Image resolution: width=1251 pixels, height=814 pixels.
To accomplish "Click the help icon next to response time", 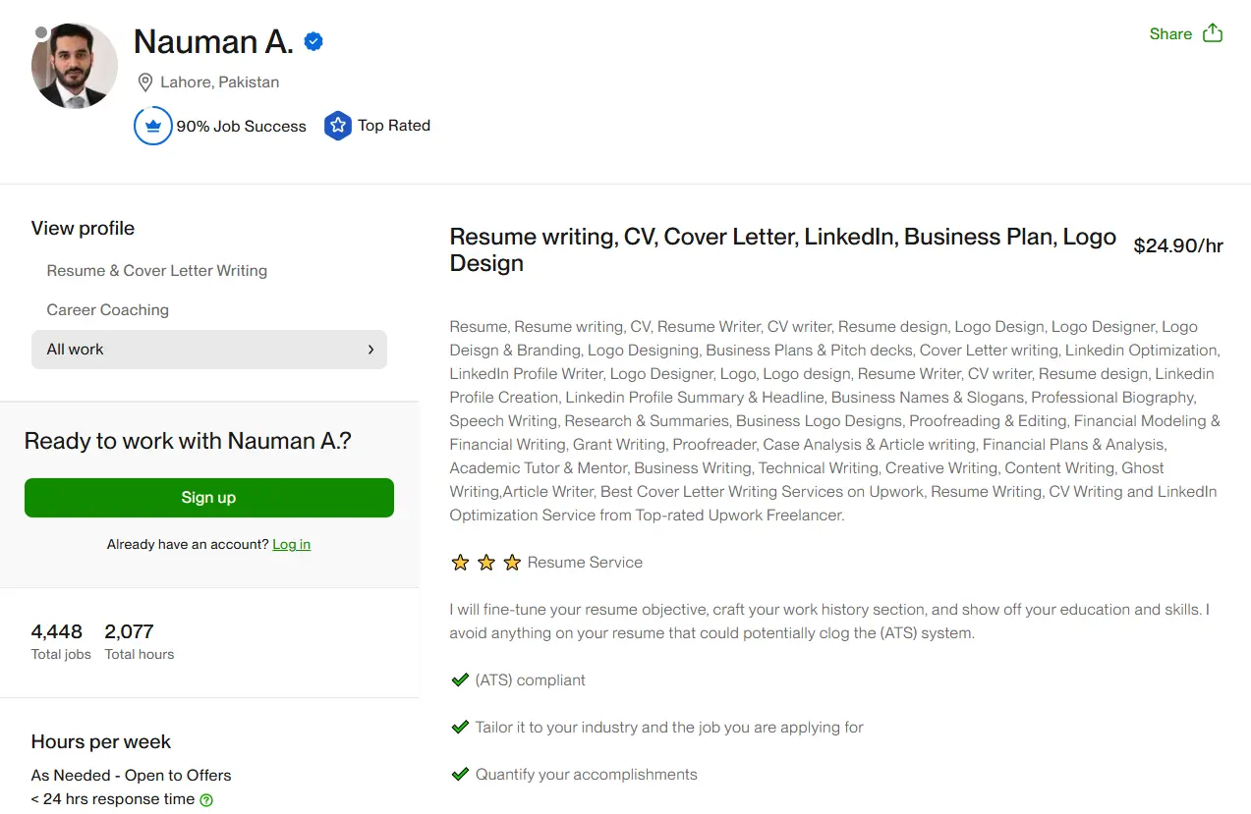I will click(204, 799).
